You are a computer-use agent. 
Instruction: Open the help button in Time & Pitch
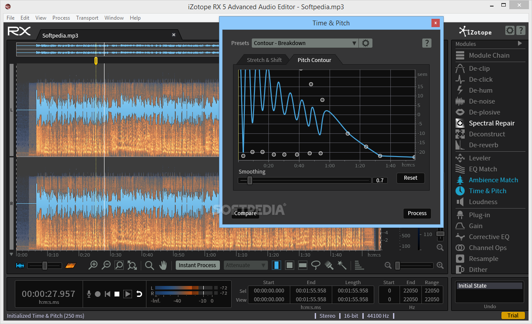click(x=427, y=43)
